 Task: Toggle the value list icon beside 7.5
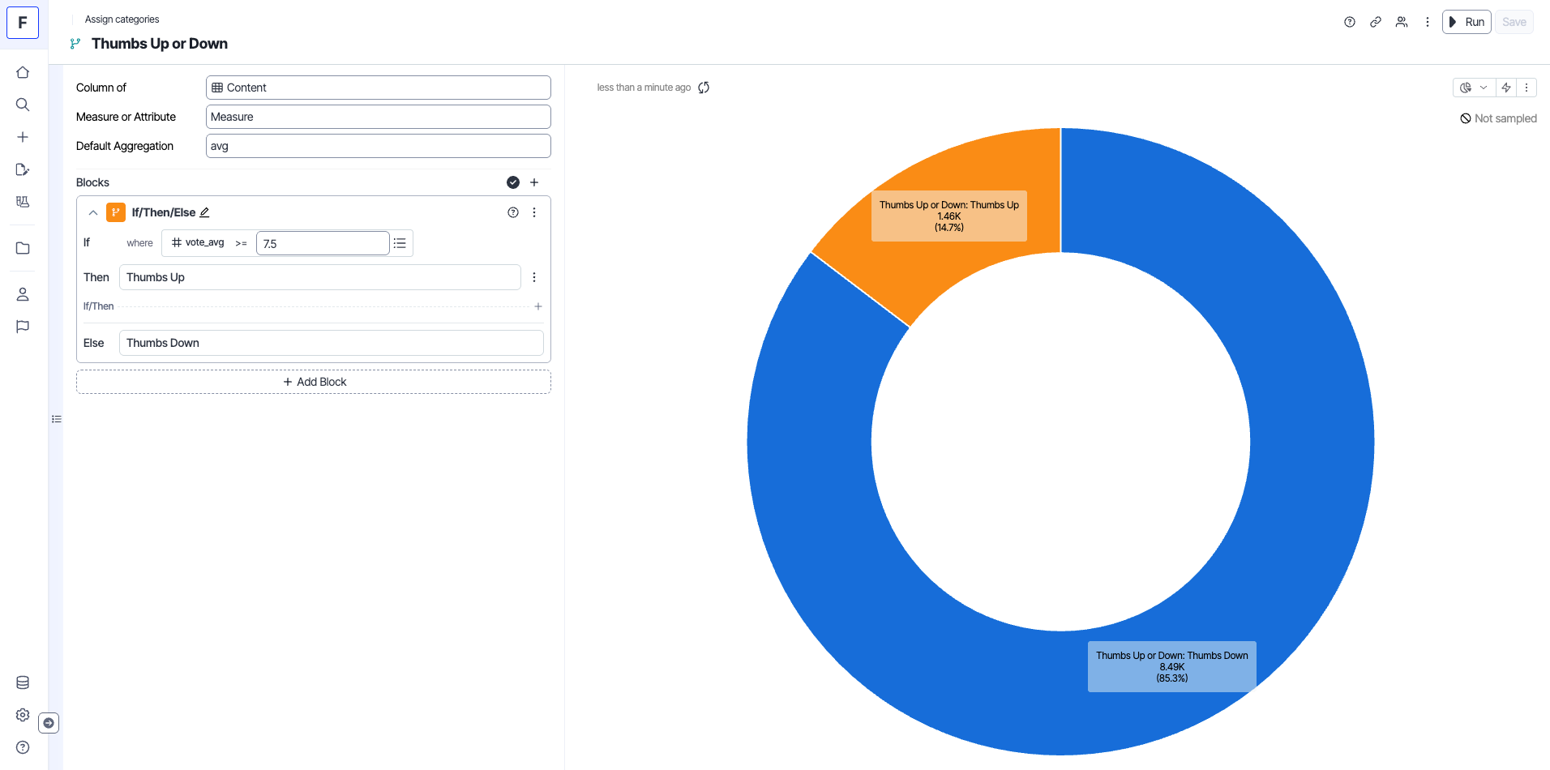[400, 243]
